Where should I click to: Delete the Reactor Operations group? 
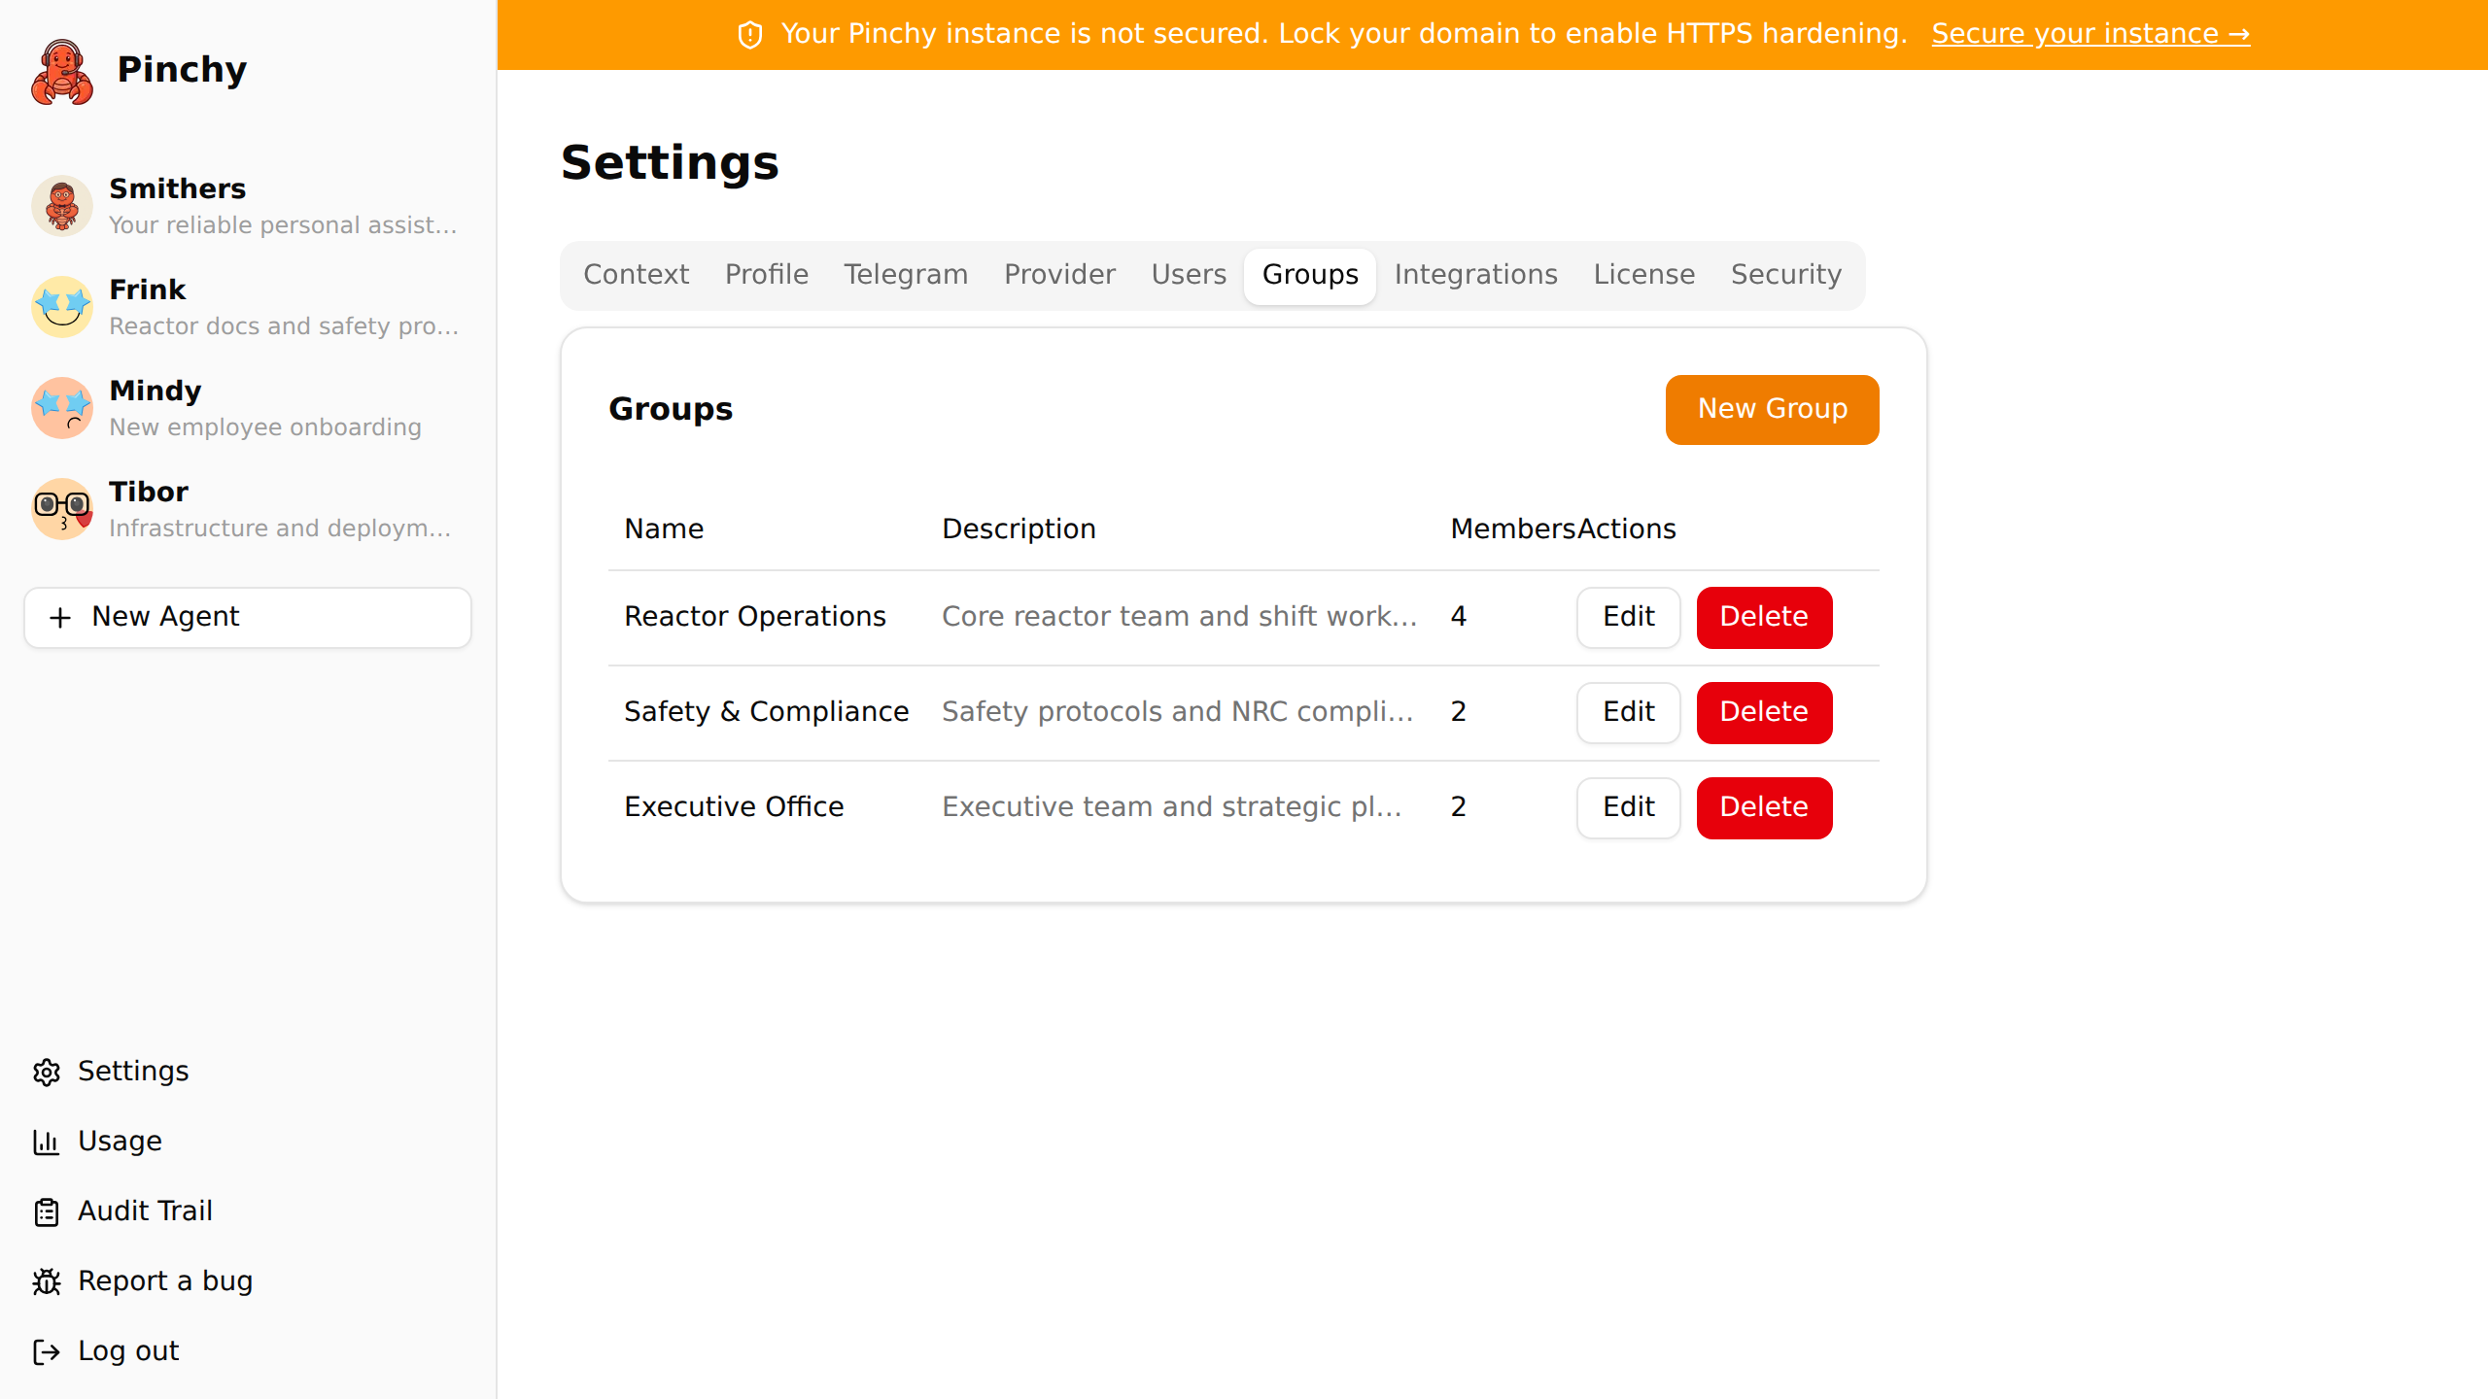point(1764,617)
